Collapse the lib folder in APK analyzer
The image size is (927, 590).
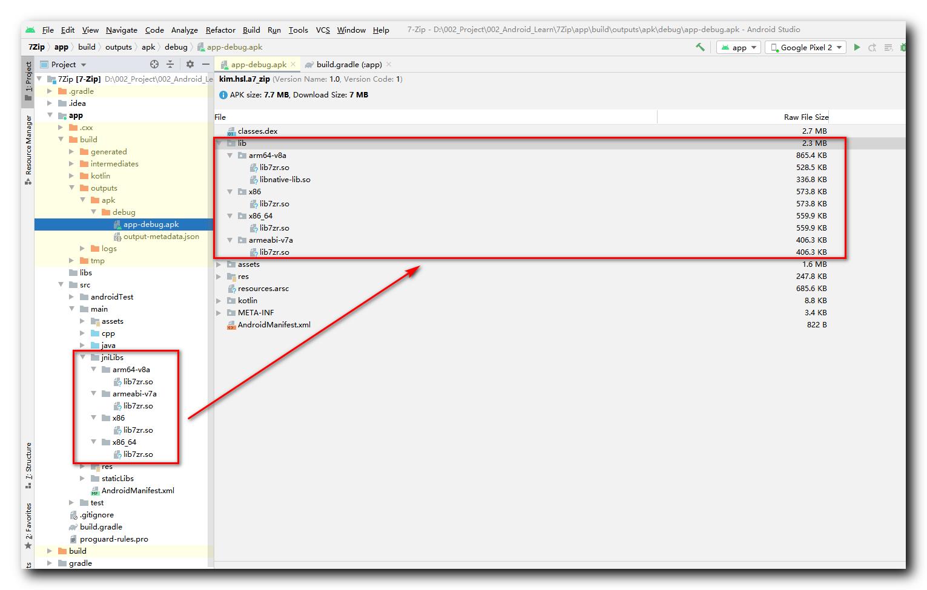(x=219, y=143)
